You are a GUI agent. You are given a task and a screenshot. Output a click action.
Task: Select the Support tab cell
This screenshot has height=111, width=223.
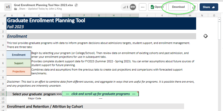(x=19, y=63)
